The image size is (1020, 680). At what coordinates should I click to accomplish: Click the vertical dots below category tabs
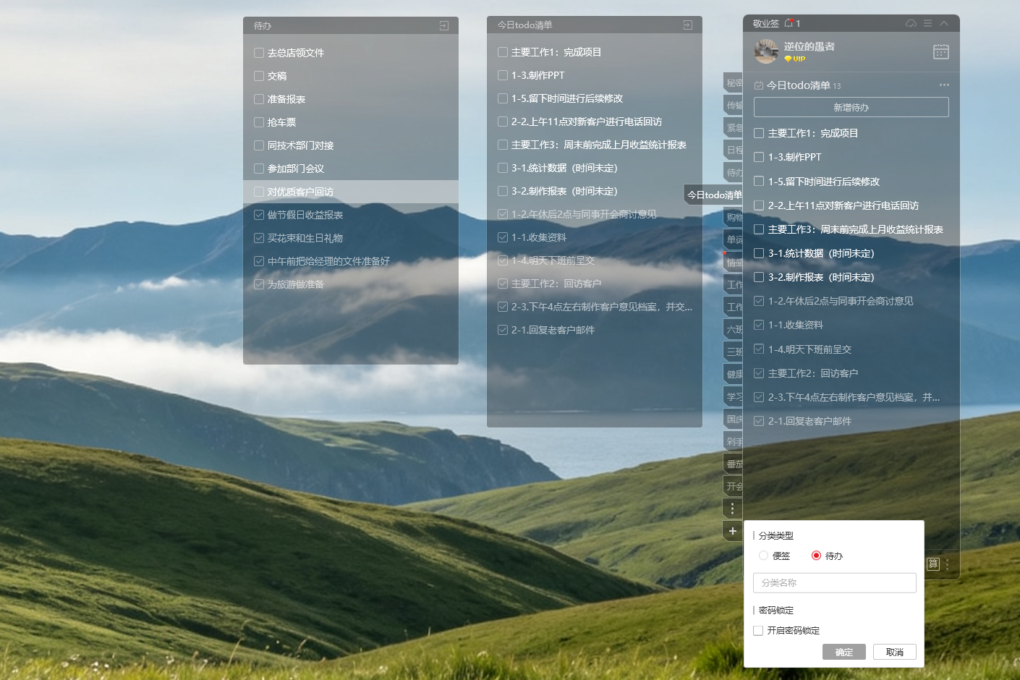pyautogui.click(x=732, y=509)
